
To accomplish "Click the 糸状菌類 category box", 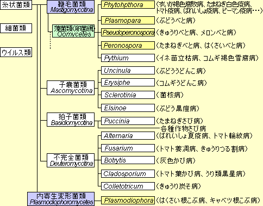I will coord(16,5).
